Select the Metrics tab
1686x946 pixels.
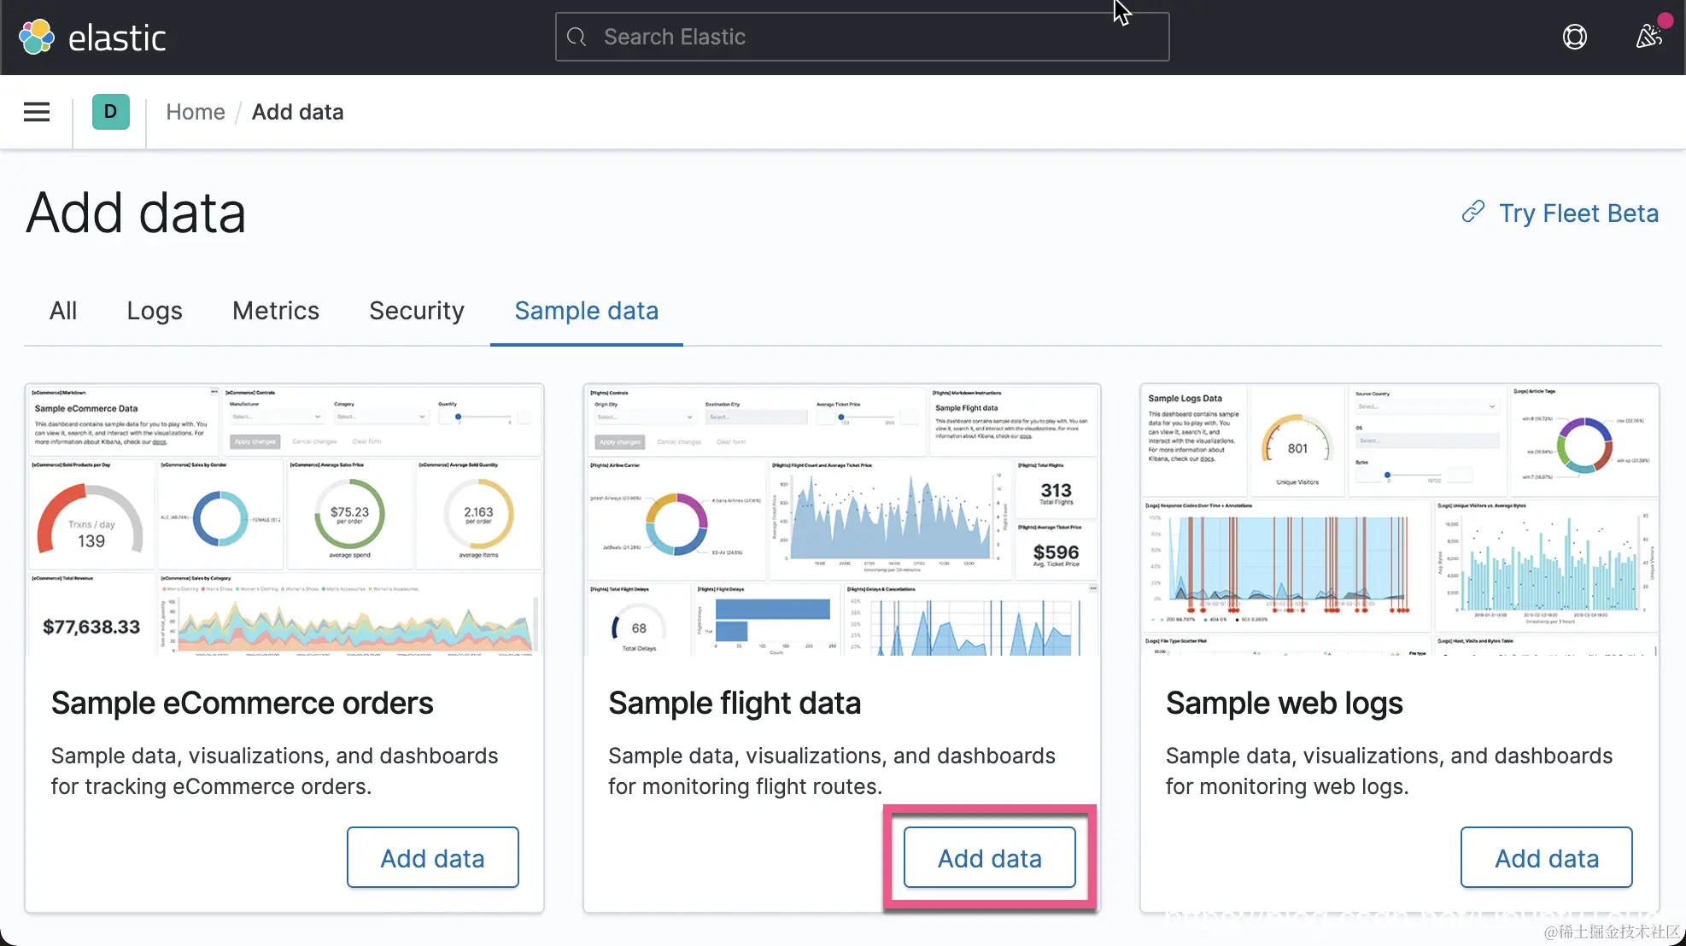[276, 311]
